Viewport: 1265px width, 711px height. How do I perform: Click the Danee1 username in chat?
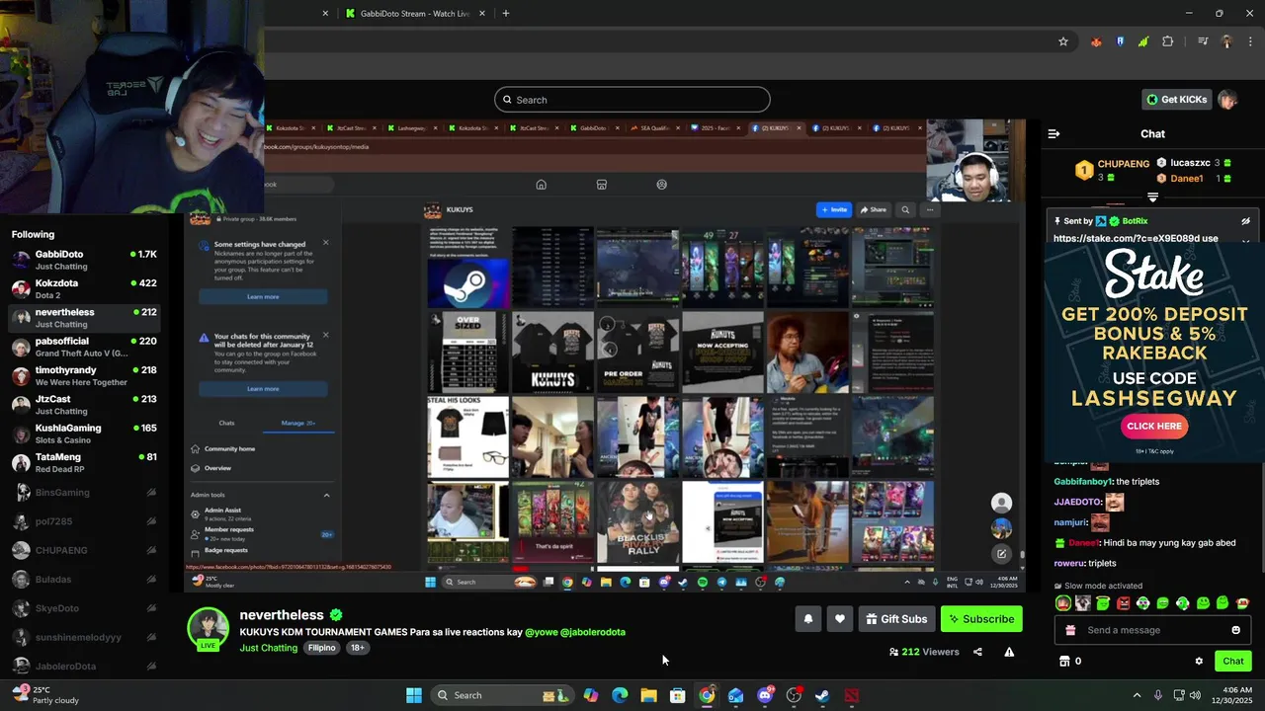tap(1084, 543)
